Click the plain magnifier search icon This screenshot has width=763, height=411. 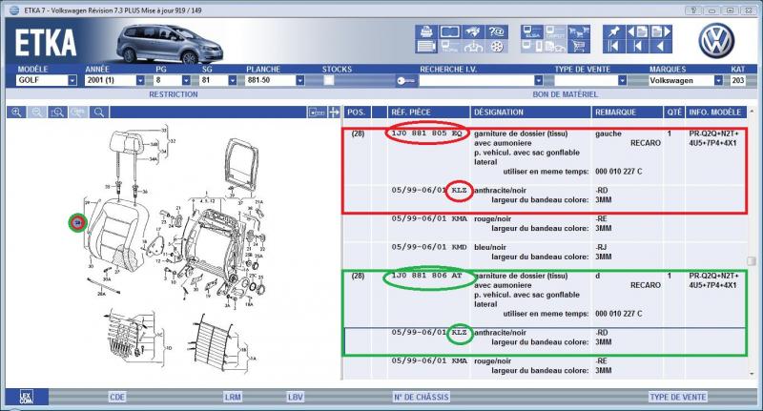[99, 113]
